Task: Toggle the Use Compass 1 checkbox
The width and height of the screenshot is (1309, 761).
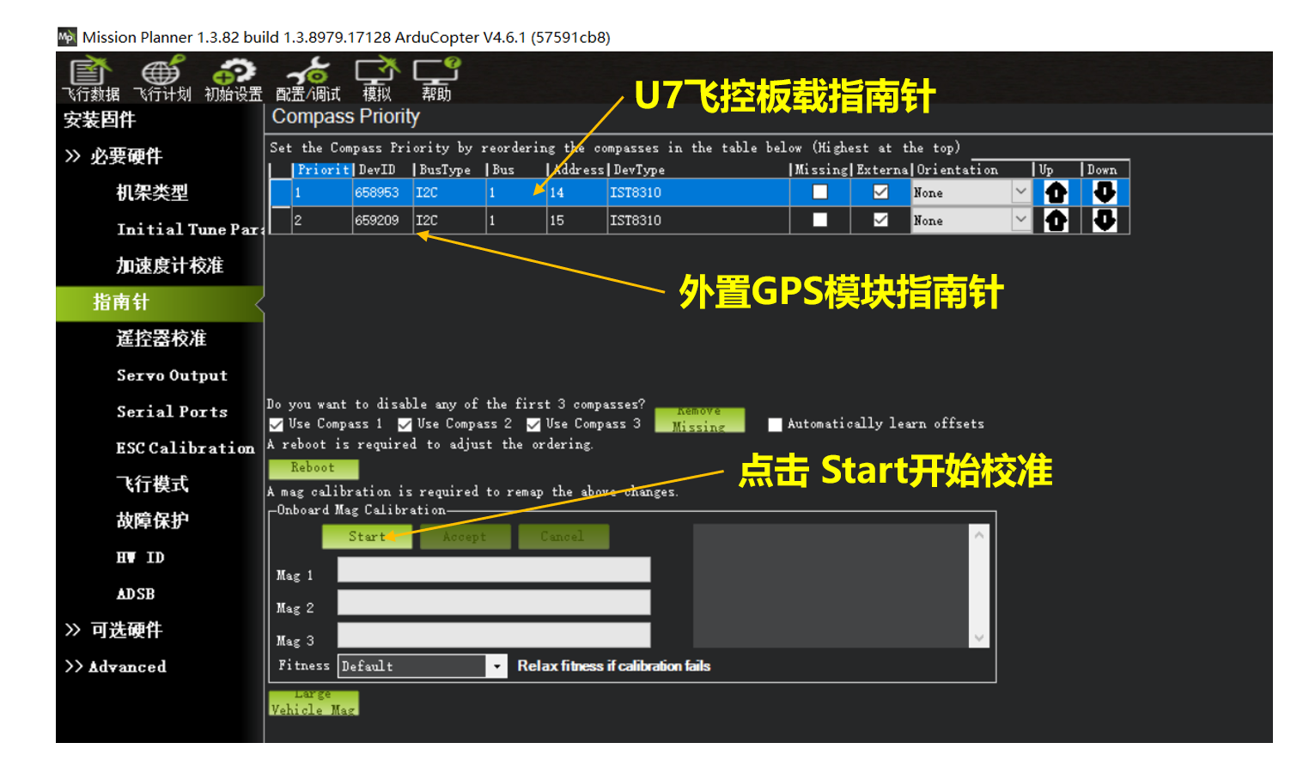Action: [277, 424]
